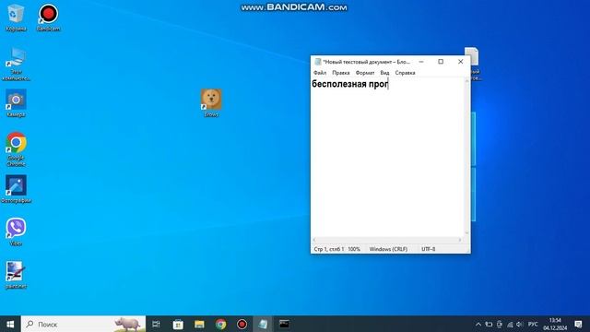This screenshot has width=590, height=332.
Task: Open Bandicam from the taskbar
Action: tap(242, 324)
